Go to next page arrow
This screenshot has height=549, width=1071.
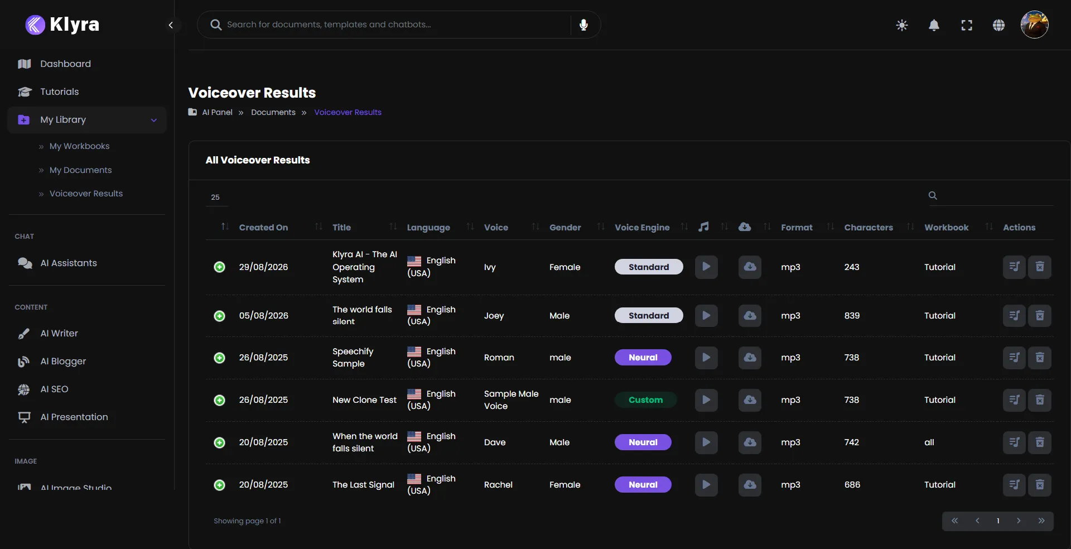[x=1019, y=521]
